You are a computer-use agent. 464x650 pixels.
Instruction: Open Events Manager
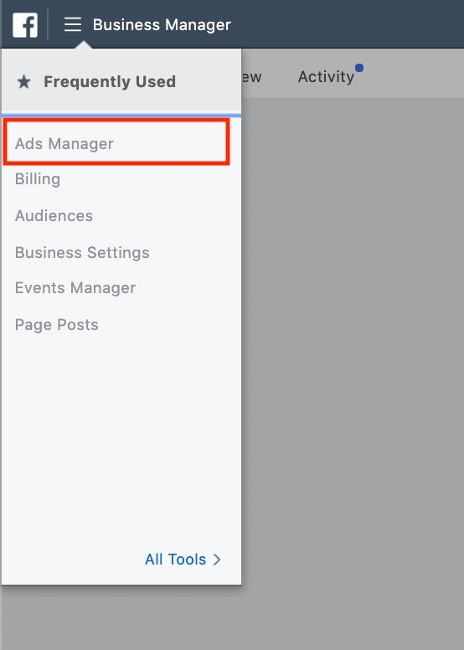pyautogui.click(x=75, y=287)
